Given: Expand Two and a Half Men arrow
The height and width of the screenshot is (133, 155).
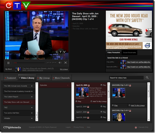Looking at the screenshot, I should point(32,113).
